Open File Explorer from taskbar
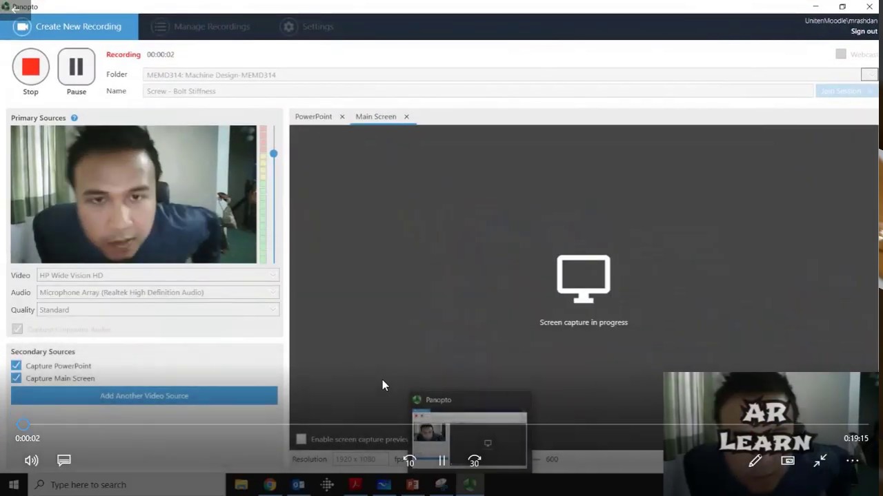883x496 pixels. (241, 484)
